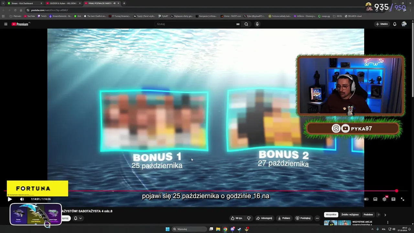
Task: Open Chrome from the taskbar
Action: [x=225, y=229]
